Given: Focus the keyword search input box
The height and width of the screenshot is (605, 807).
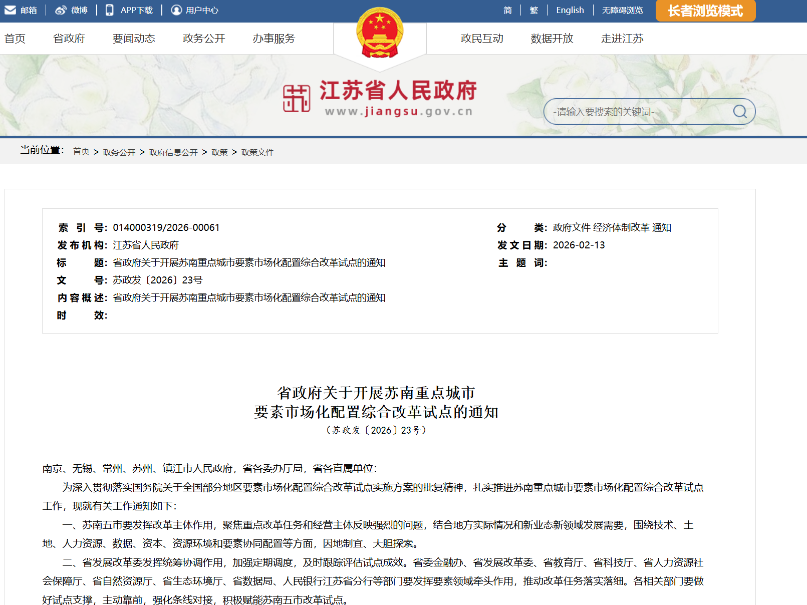Looking at the screenshot, I should [x=636, y=112].
